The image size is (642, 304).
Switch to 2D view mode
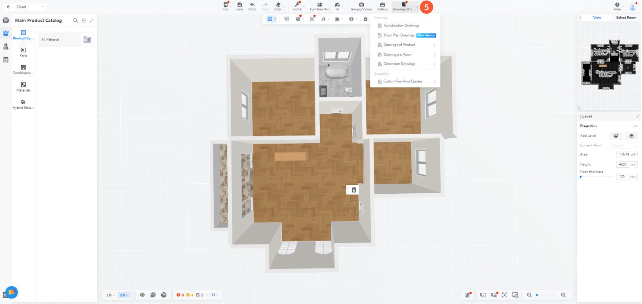(x=110, y=295)
